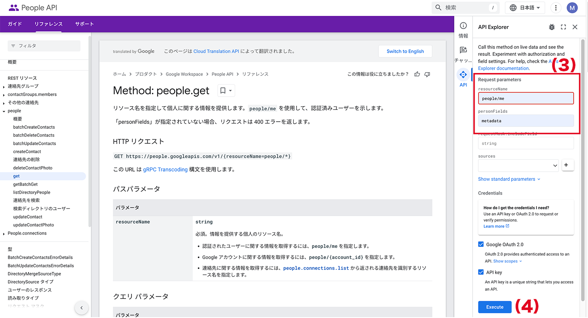Open the API side panel icon

[x=463, y=75]
